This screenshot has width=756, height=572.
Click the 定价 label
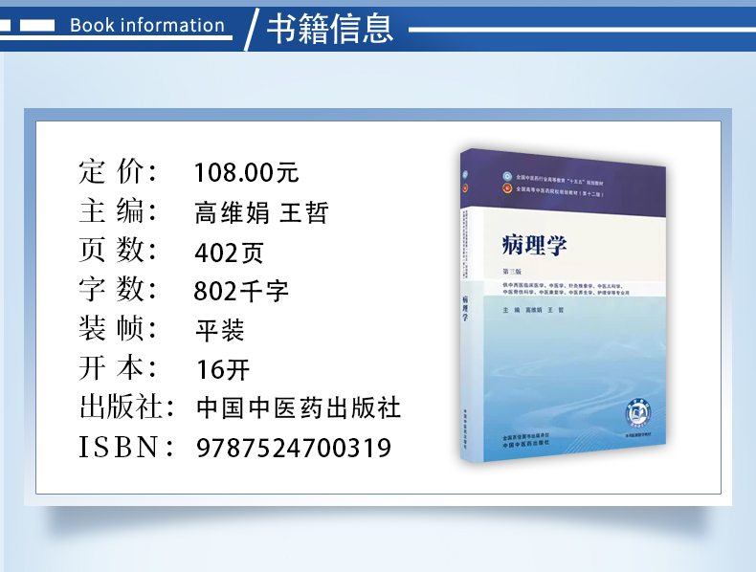point(118,171)
